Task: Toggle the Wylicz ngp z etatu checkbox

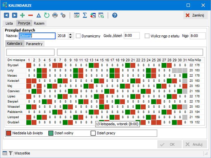Action: (x=147, y=36)
